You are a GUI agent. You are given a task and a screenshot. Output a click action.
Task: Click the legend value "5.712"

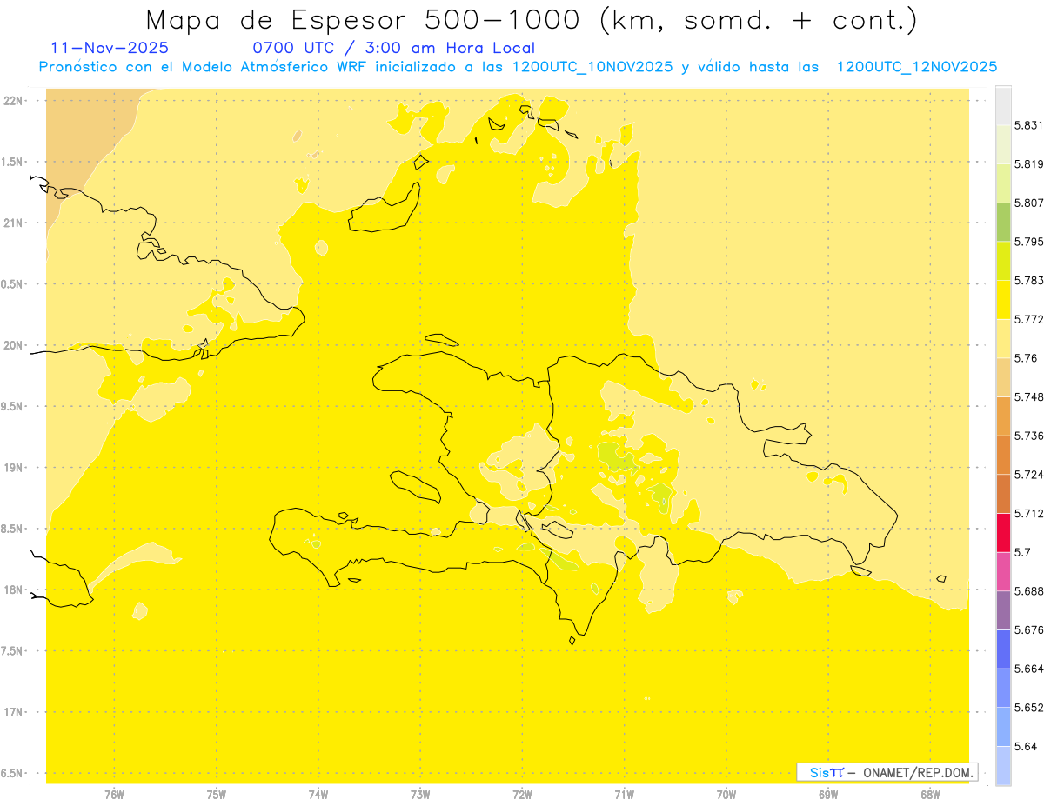tap(1029, 513)
